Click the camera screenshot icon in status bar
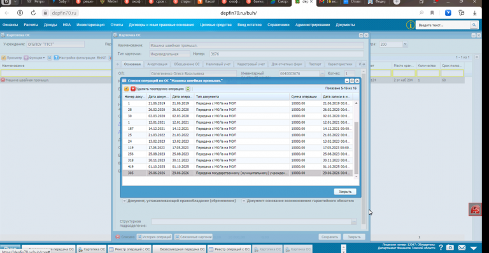The height and width of the screenshot is (253, 489). (450, 248)
